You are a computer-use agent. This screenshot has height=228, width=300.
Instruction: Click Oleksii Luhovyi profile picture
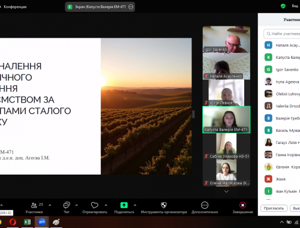[268, 94]
